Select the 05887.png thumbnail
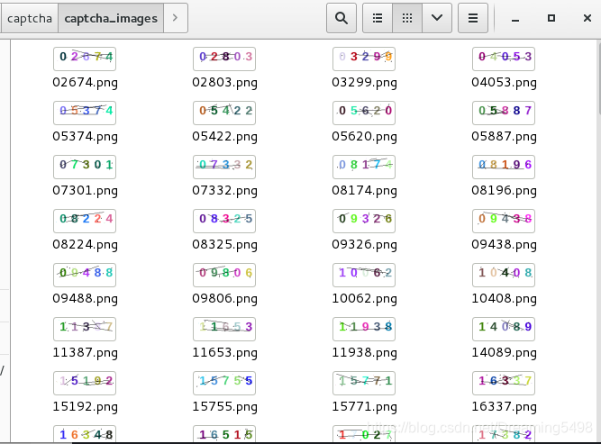 [504, 113]
